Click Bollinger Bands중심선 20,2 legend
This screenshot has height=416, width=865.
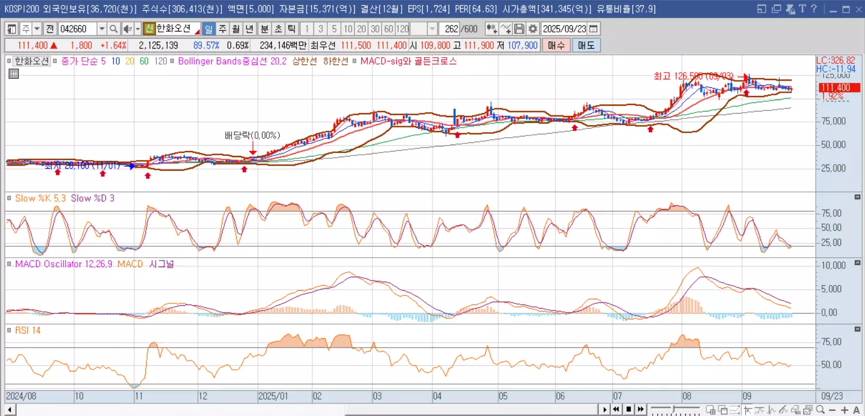pyautogui.click(x=232, y=61)
